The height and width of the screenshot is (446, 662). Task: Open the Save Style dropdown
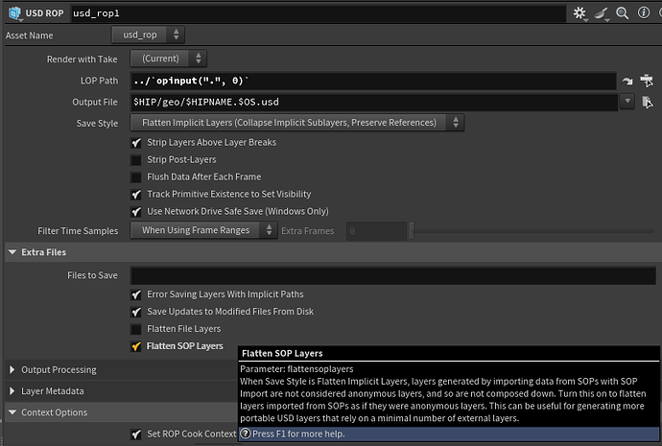point(296,123)
